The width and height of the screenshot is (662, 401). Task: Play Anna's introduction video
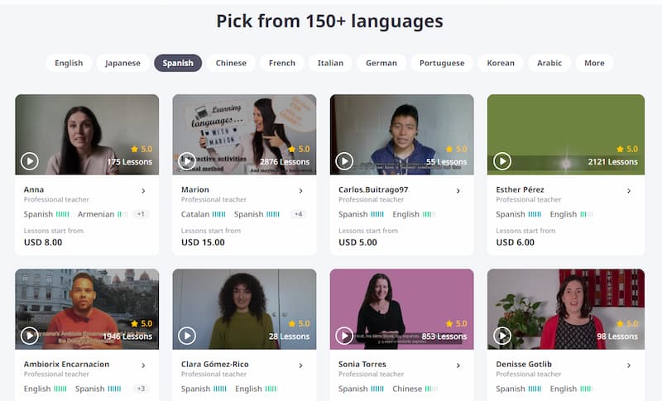30,161
